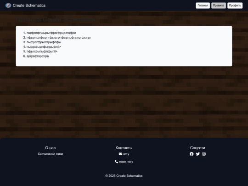Click rule 2 text in the list
The image size is (248, 186).
59,38
